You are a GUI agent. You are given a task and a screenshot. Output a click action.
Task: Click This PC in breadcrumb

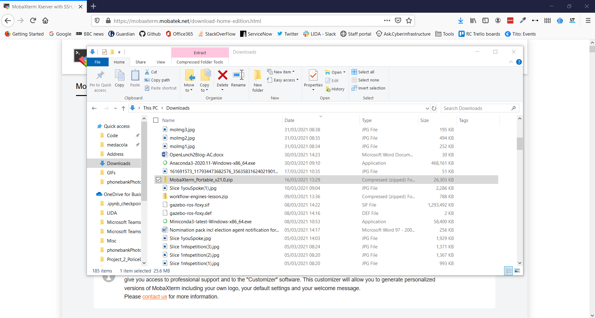tap(150, 108)
